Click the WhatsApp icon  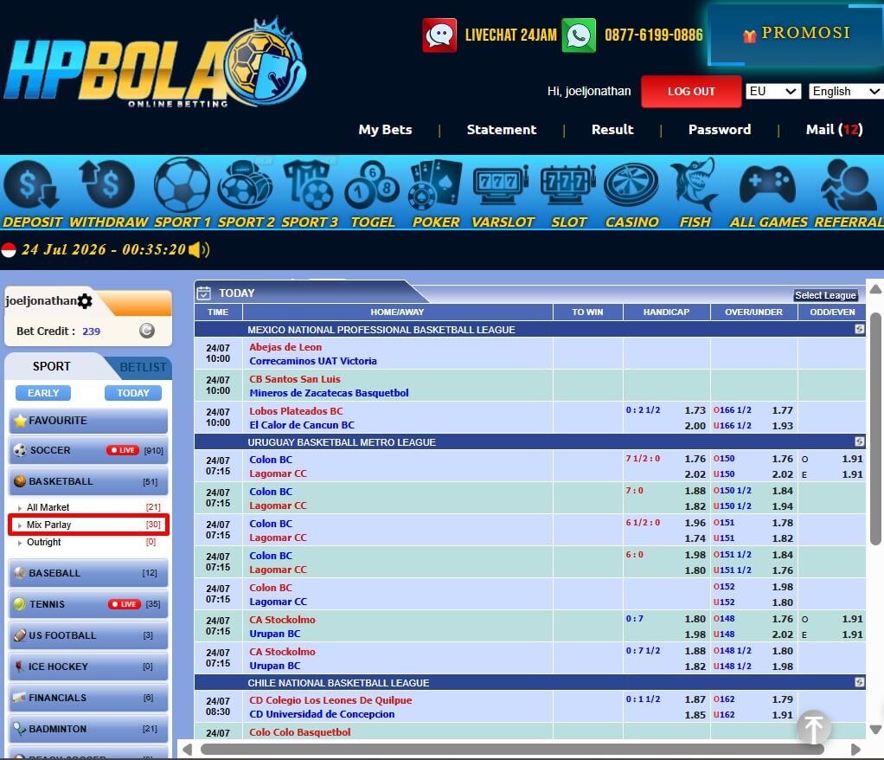579,35
